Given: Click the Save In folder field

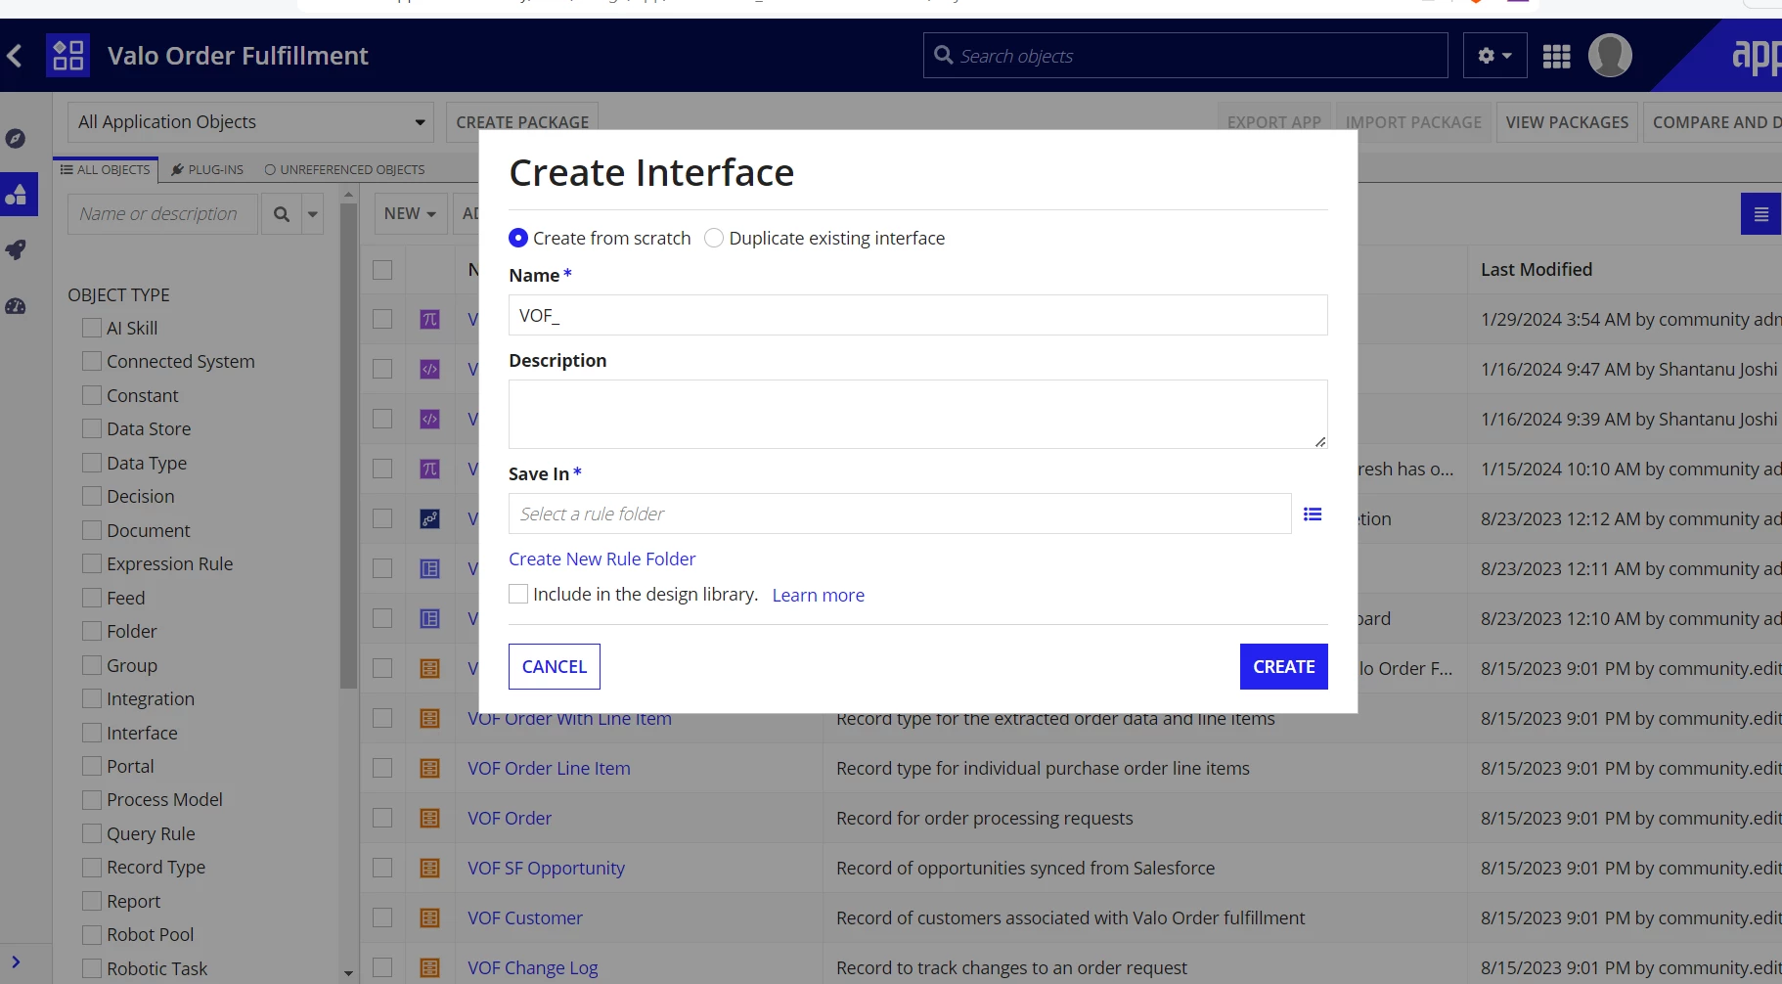Looking at the screenshot, I should coord(900,514).
